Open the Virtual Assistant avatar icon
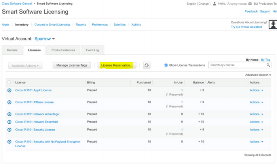277x167 pixels. [x=273, y=24]
